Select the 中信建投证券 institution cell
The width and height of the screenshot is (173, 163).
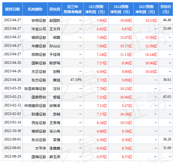tap(35, 106)
